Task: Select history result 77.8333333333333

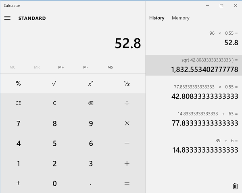Action: (x=205, y=123)
